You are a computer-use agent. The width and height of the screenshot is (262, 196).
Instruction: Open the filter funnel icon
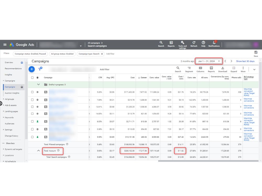pyautogui.click(x=40, y=69)
